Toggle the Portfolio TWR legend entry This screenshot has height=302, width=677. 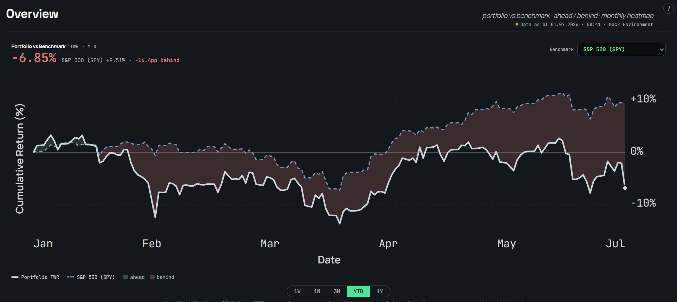tap(35, 277)
